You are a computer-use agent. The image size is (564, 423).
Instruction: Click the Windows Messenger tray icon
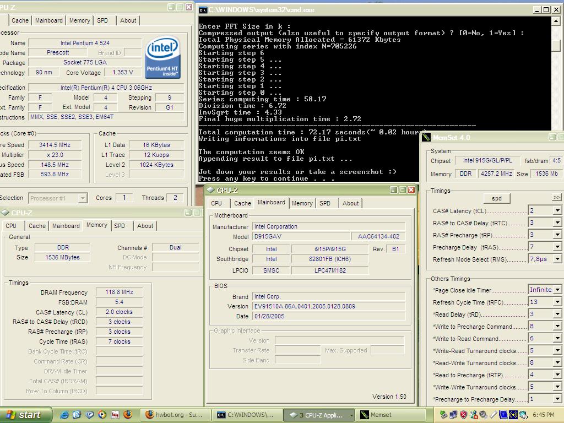tap(474, 415)
